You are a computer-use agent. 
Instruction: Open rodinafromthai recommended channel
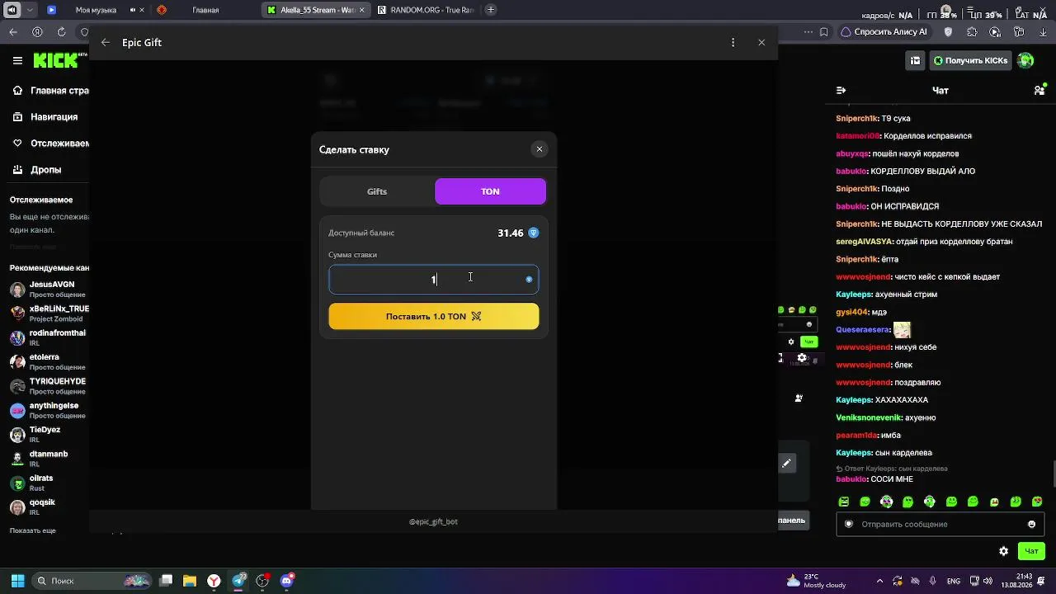click(48, 338)
